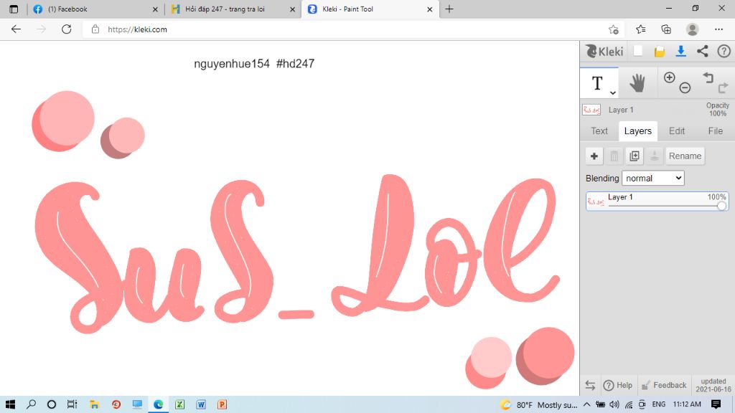
Task: Select the Text tool
Action: 599,83
